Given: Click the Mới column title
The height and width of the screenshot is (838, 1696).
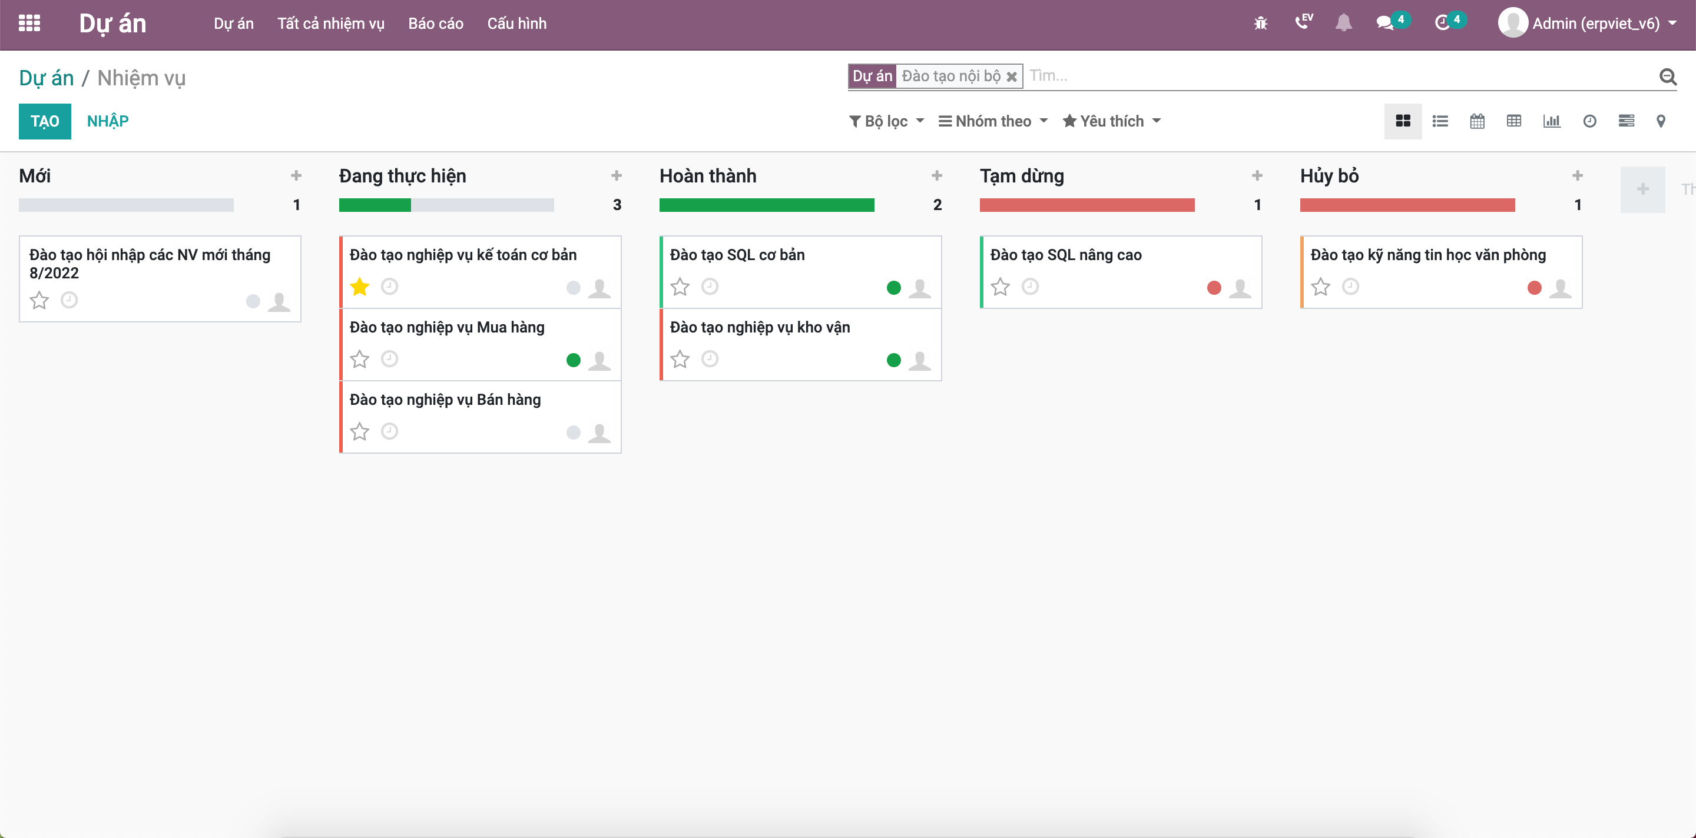Looking at the screenshot, I should tap(34, 175).
